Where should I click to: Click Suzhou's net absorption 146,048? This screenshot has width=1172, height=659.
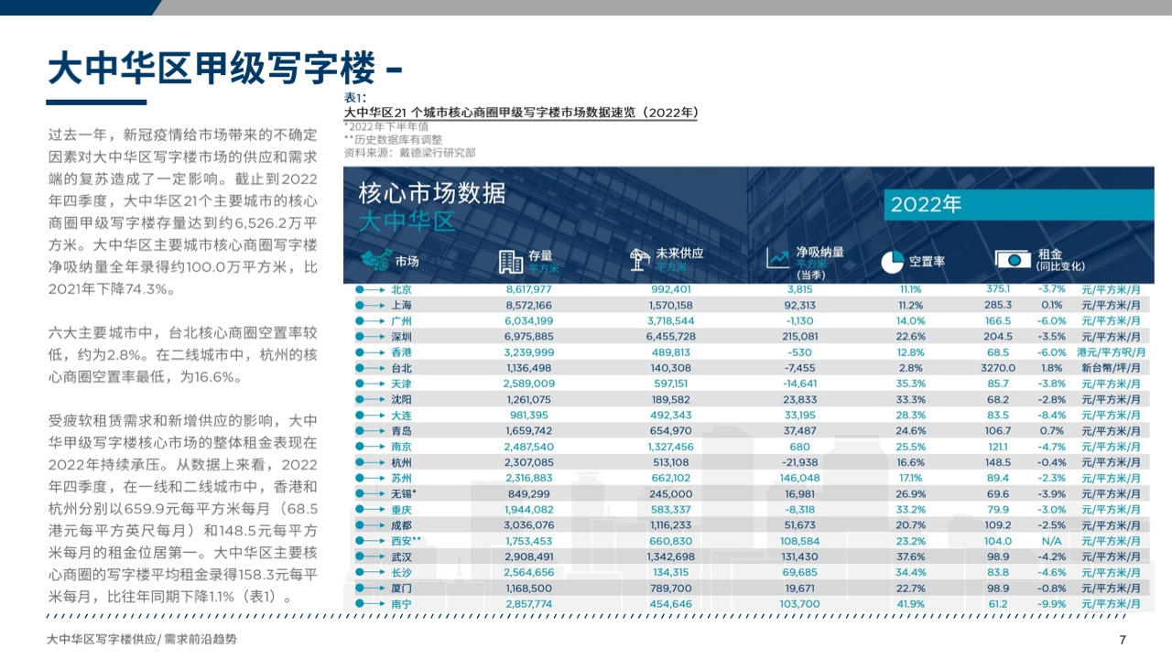pyautogui.click(x=801, y=478)
